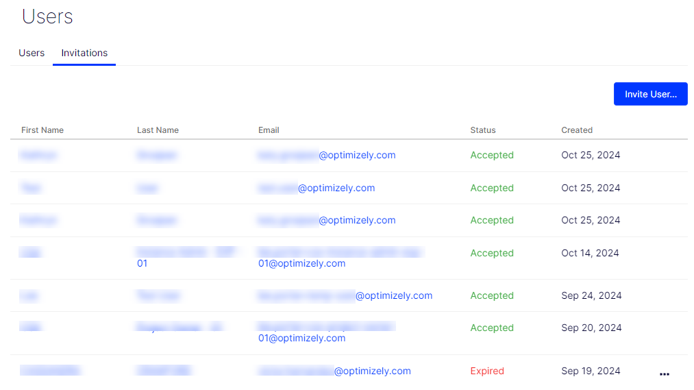This screenshot has width=694, height=390.
Task: Open the Sep 24 row email link
Action: tap(345, 295)
